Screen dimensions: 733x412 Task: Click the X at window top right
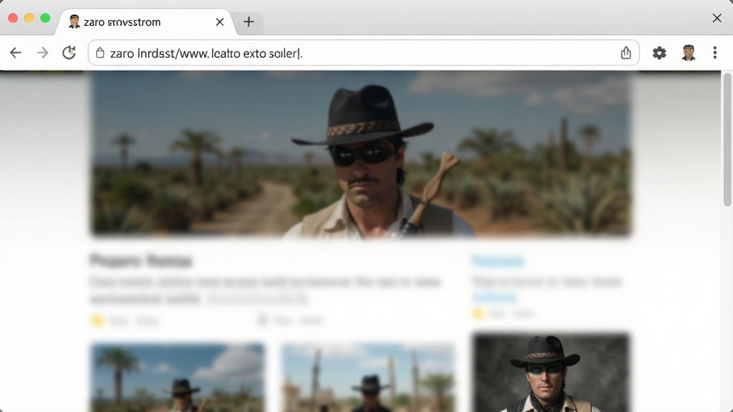click(x=717, y=18)
